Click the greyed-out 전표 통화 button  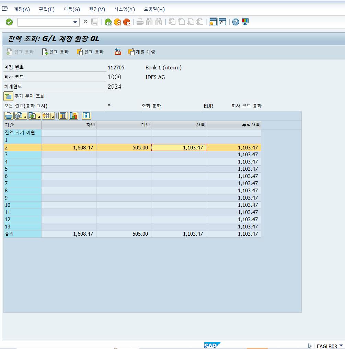pyautogui.click(x=20, y=52)
